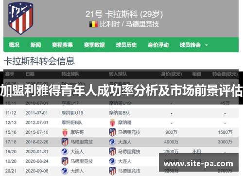The height and width of the screenshot is (176, 243).
Task: Click the 4000万 value cell
Action: (171, 142)
